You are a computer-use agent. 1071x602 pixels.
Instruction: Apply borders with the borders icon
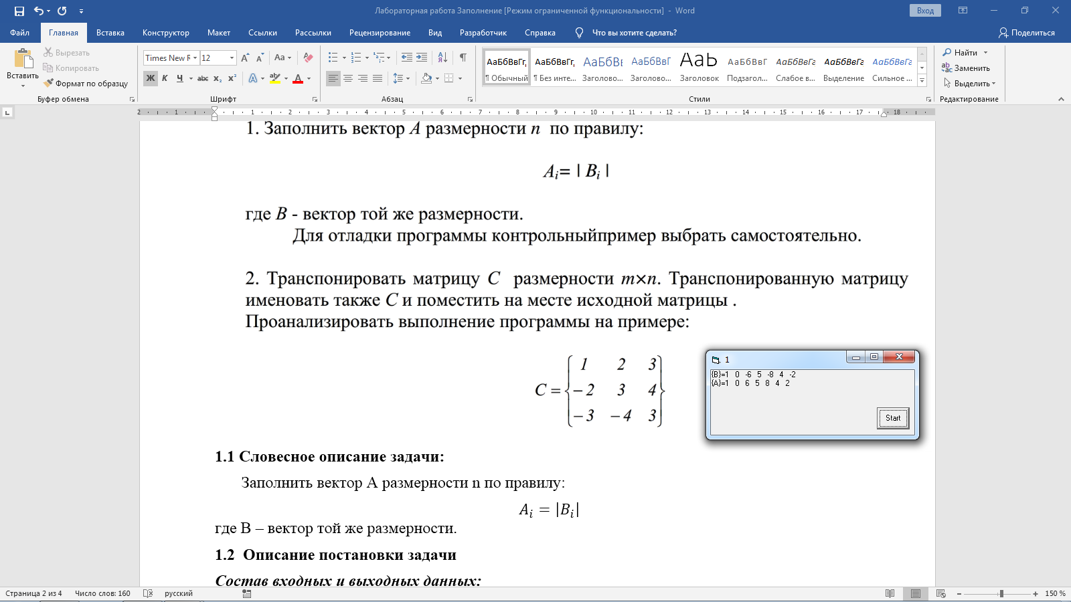point(448,78)
